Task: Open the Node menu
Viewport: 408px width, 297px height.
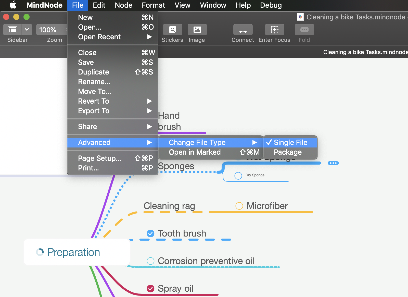Action: pos(123,5)
